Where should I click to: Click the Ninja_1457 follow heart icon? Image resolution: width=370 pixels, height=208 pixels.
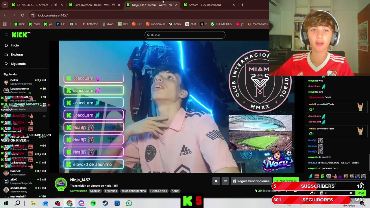pos(225,181)
